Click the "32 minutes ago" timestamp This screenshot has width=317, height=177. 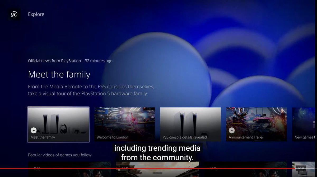tap(99, 61)
